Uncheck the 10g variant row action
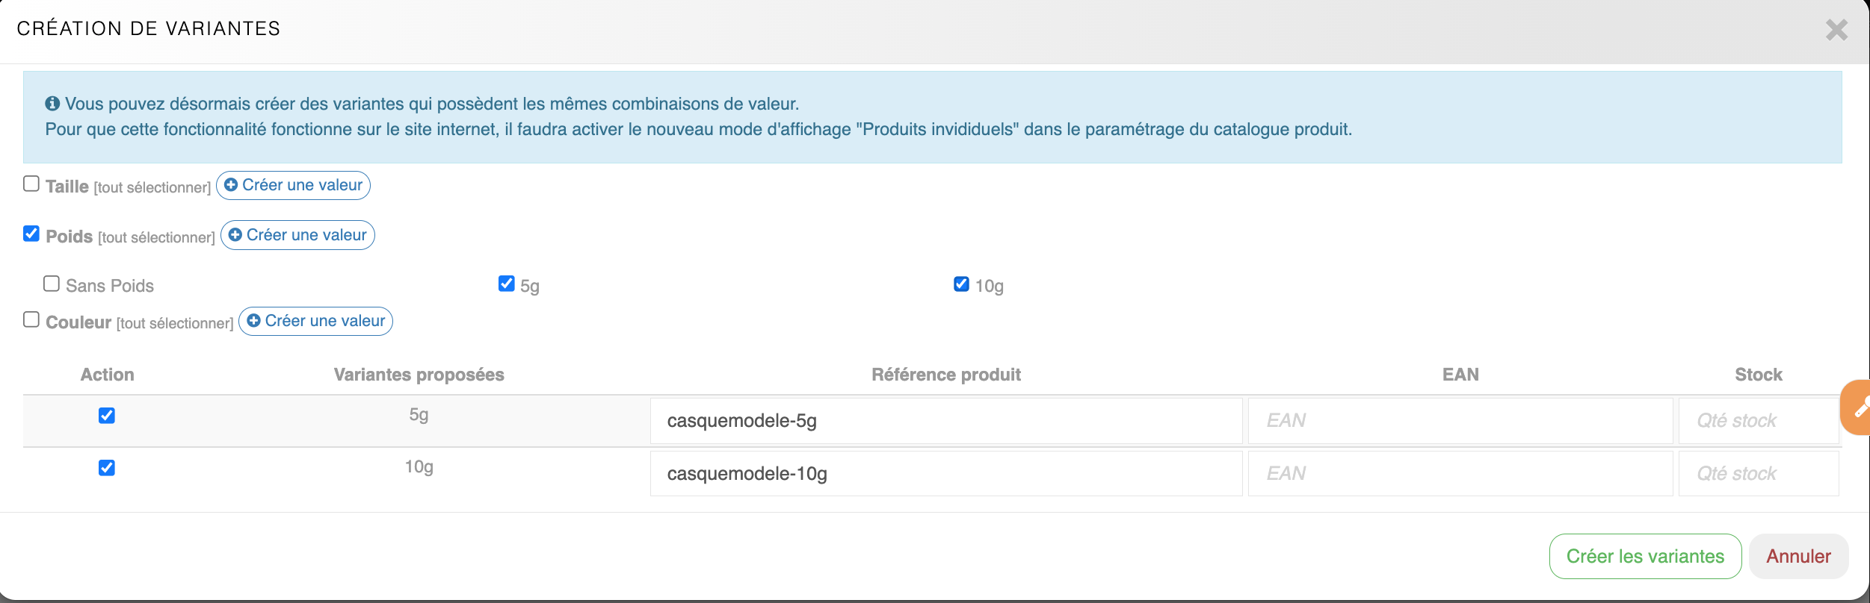 107,468
